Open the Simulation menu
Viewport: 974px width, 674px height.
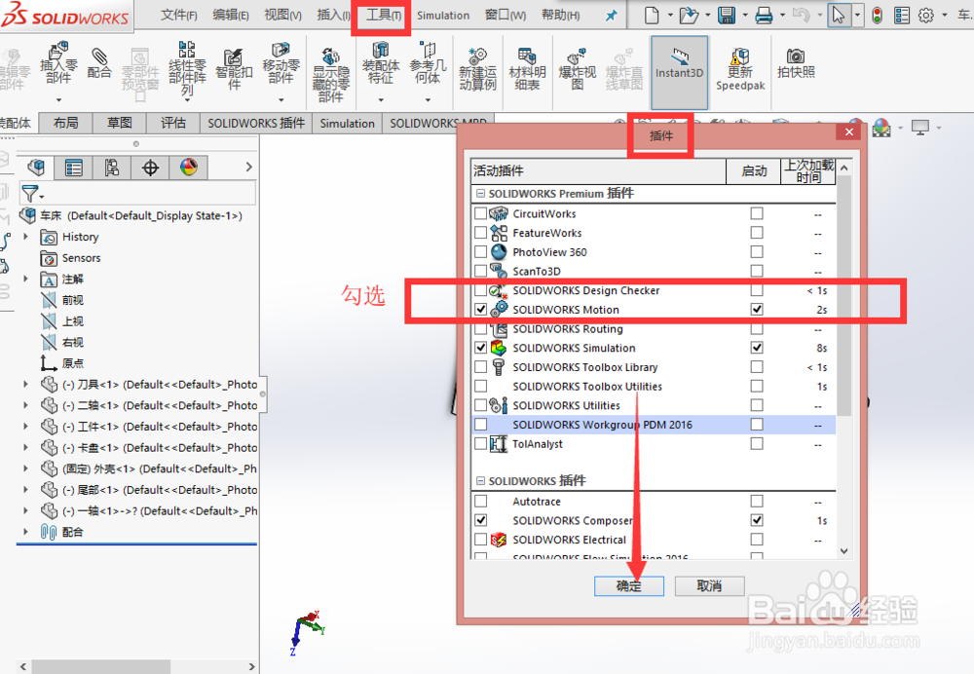pos(443,15)
